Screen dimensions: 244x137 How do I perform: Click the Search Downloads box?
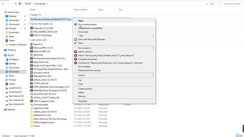pos(230,4)
